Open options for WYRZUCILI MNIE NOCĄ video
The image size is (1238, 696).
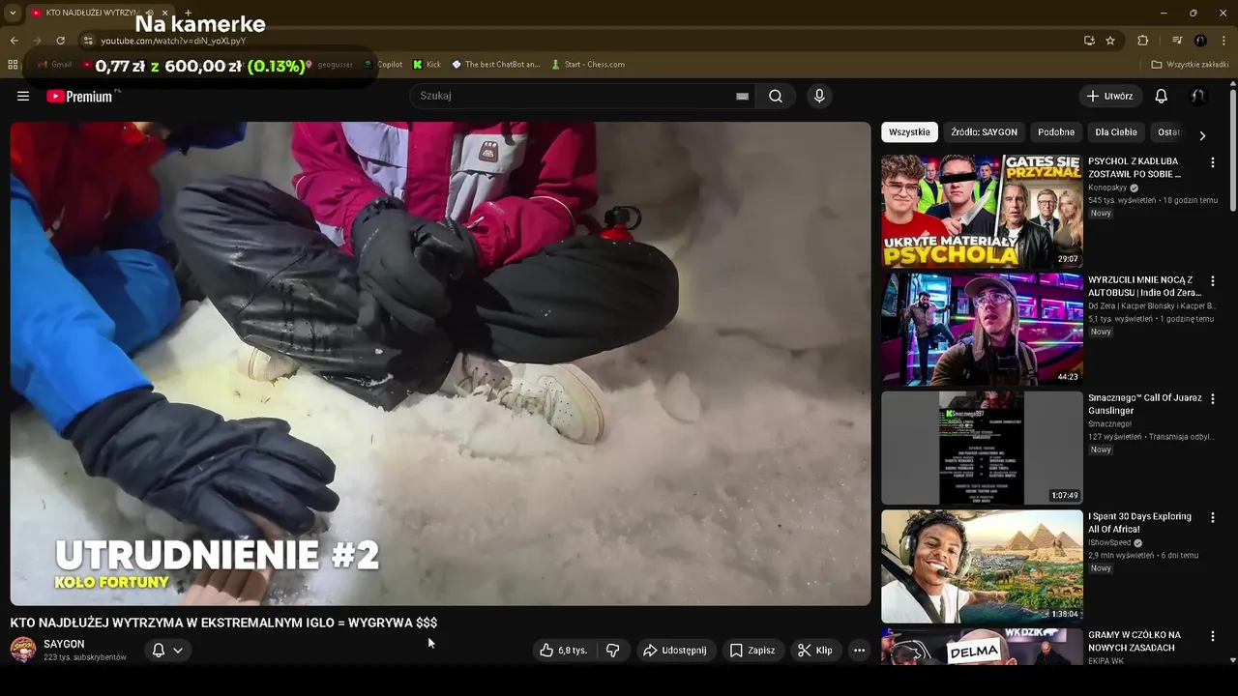pos(1212,281)
